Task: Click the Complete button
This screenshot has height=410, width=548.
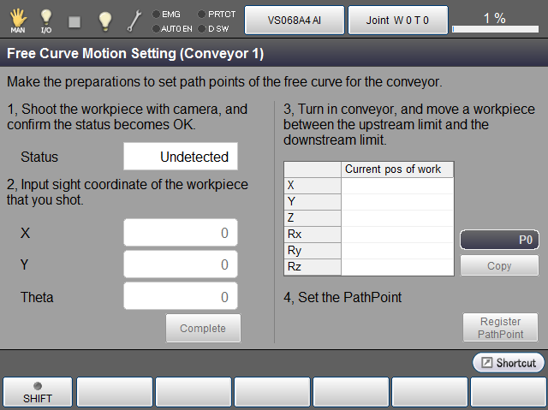Action: 203,329
